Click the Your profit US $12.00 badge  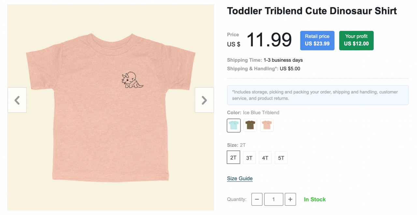(x=356, y=40)
